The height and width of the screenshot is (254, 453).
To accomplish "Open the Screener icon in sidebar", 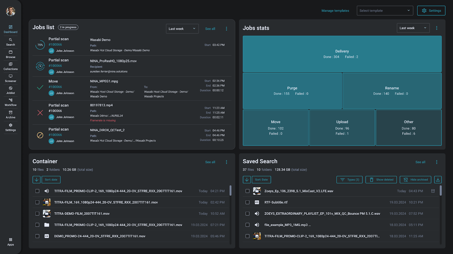I will click(10, 76).
